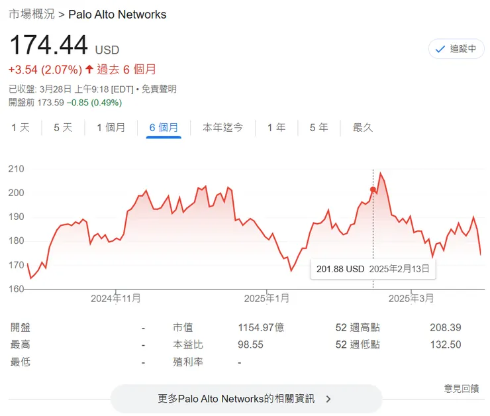
Task: Click the 52 週低點 value 132.50
Action: click(446, 344)
